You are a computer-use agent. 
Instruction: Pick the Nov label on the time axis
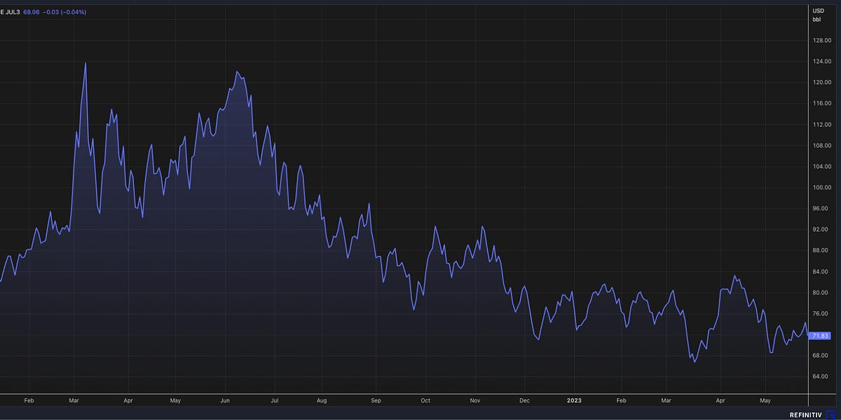474,400
